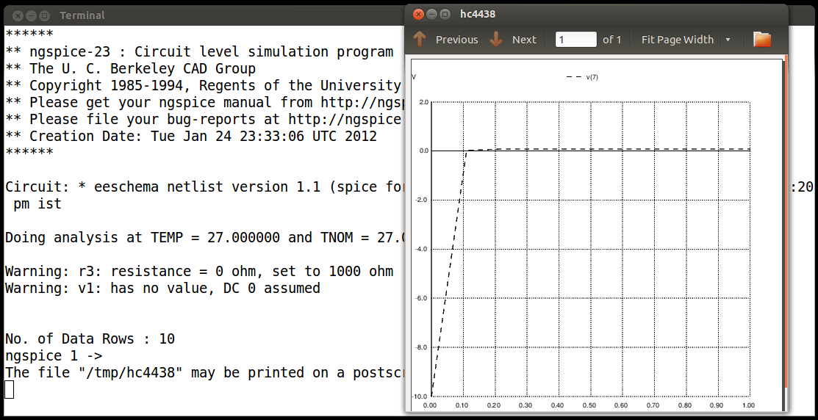
Task: Click 'The U. C. Berkeley CAD Group' line
Action: (x=130, y=69)
